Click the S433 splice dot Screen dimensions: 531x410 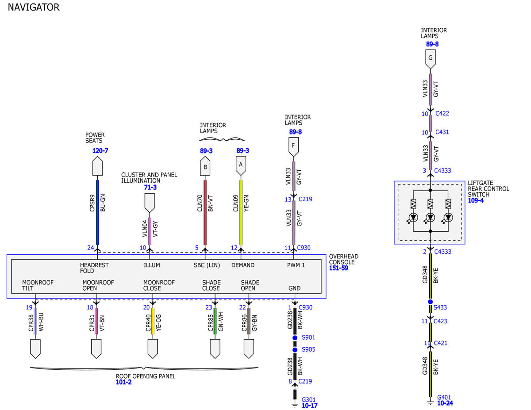pyautogui.click(x=430, y=302)
